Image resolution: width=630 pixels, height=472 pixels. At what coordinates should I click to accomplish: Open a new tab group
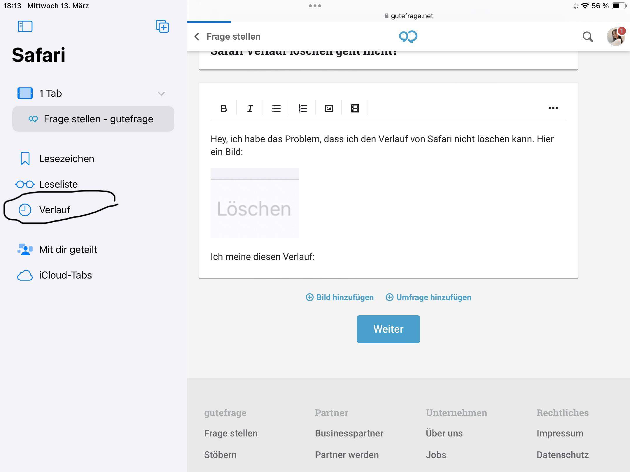[x=162, y=27]
